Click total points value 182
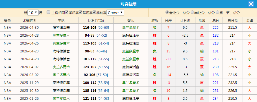This screenshot has height=102, width=257. point(216,35)
